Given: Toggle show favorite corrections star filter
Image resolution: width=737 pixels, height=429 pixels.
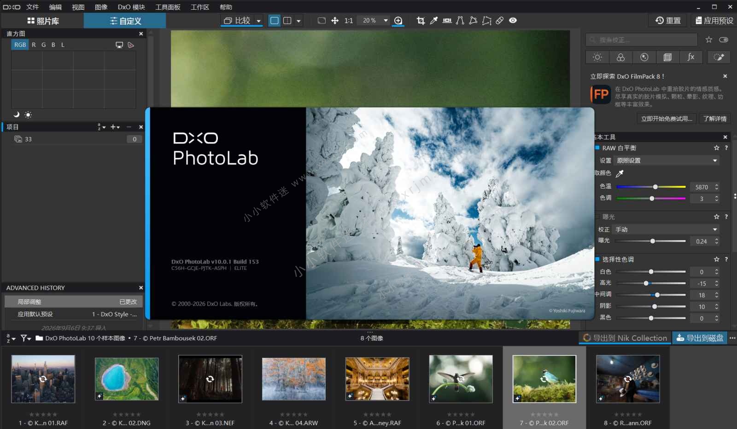Looking at the screenshot, I should pos(709,40).
